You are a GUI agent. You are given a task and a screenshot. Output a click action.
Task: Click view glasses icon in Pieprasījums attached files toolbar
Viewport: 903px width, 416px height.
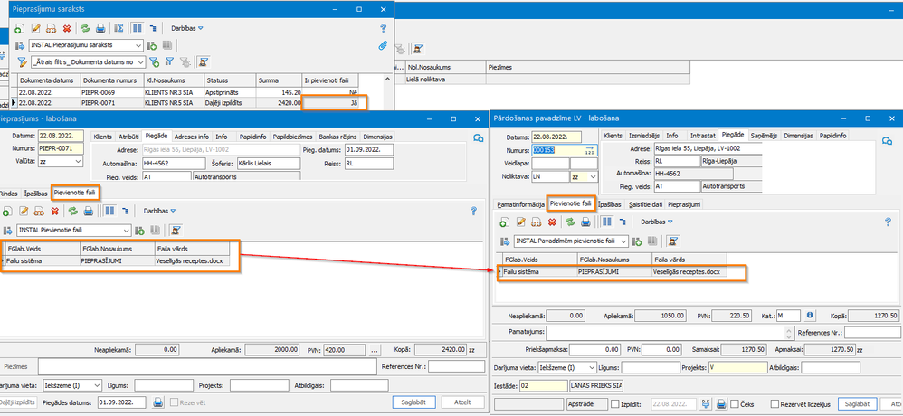point(39,211)
